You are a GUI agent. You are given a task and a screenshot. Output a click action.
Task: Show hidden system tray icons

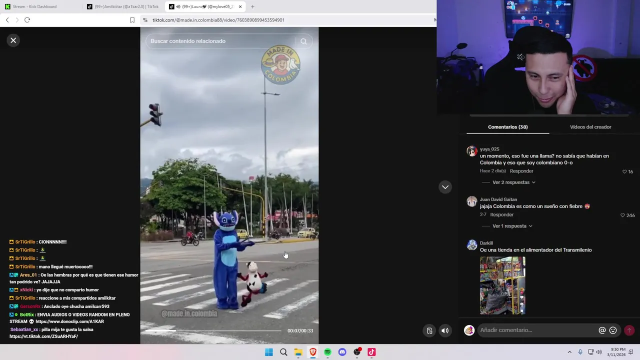click(569, 352)
